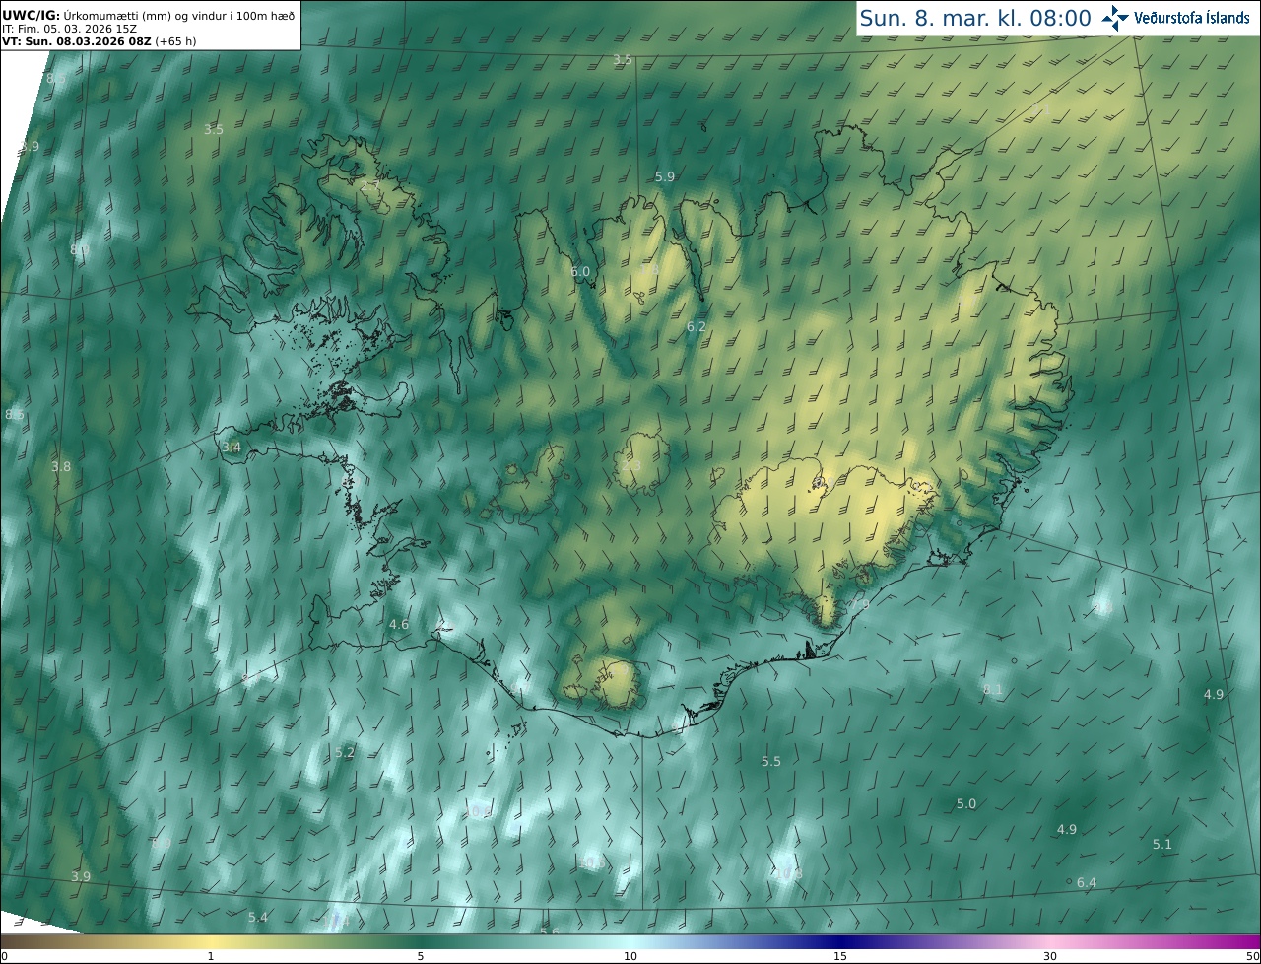
Task: Click the "50" label on the color scale
Action: click(x=1252, y=956)
